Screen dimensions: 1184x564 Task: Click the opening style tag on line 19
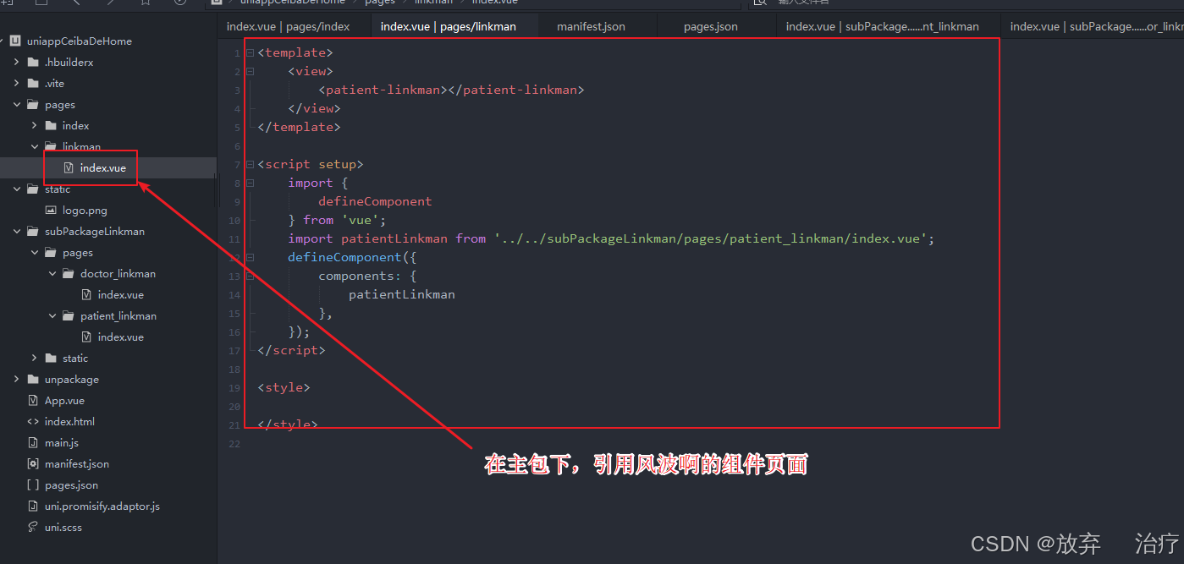[x=284, y=387]
